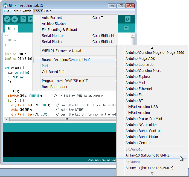Viewport: 189px width, 177px height.
Task: Click the 'int main() {' code line
Action: pos(14,68)
